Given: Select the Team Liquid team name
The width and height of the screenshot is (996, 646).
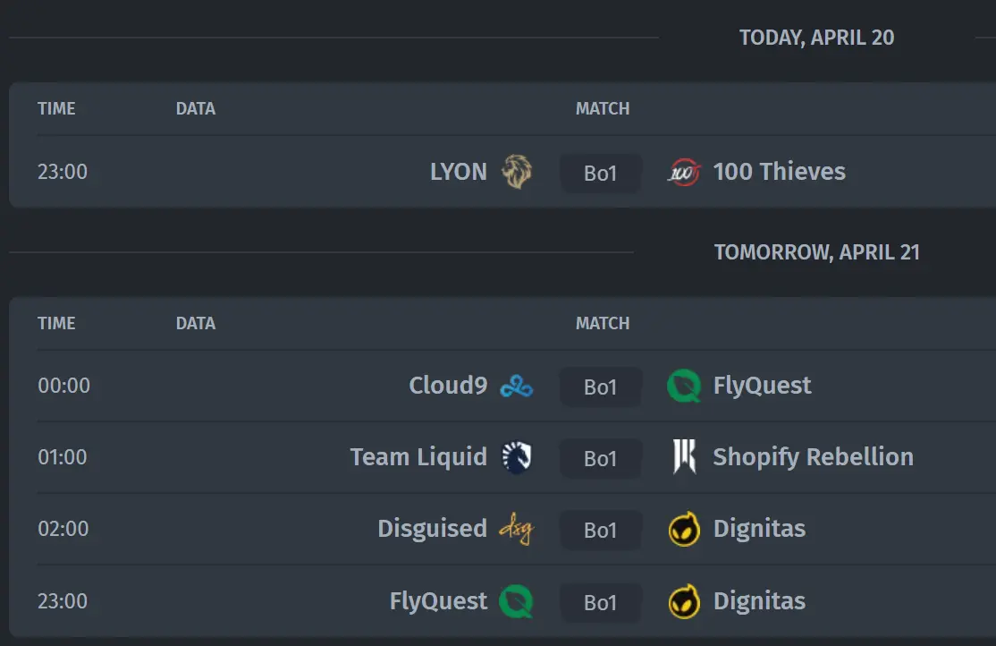Looking at the screenshot, I should 418,457.
